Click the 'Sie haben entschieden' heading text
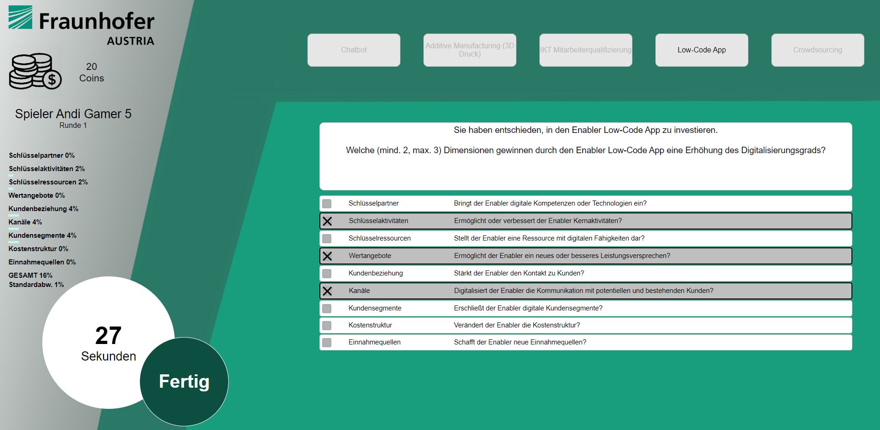Screen dimensions: 880x430 point(585,130)
